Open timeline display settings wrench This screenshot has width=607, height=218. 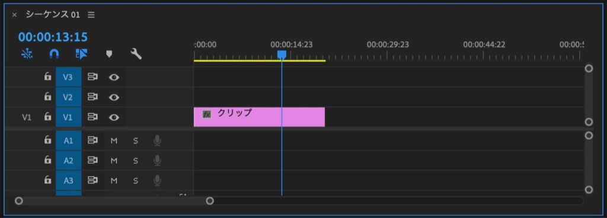click(x=136, y=54)
